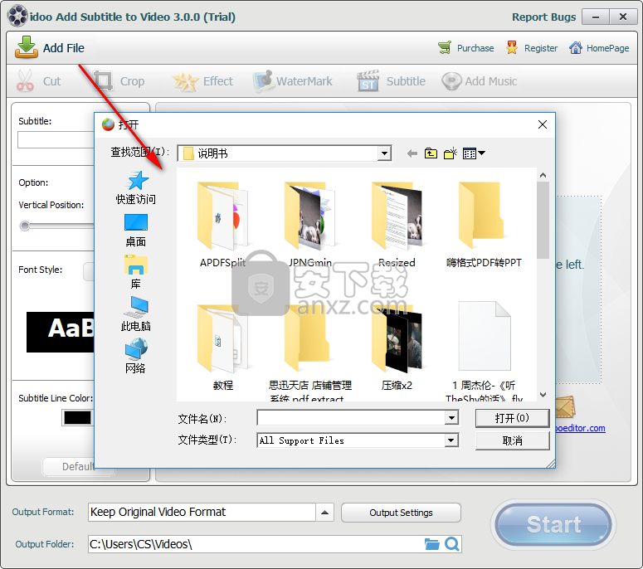
Task: Go back with the dialog's left arrow
Action: tap(412, 153)
